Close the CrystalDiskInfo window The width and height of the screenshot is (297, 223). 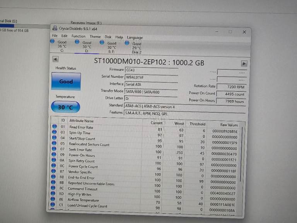(244, 32)
